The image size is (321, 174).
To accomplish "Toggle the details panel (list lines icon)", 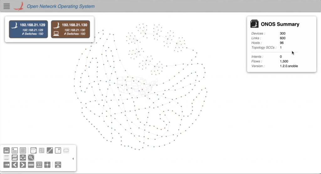I will click(23, 151).
